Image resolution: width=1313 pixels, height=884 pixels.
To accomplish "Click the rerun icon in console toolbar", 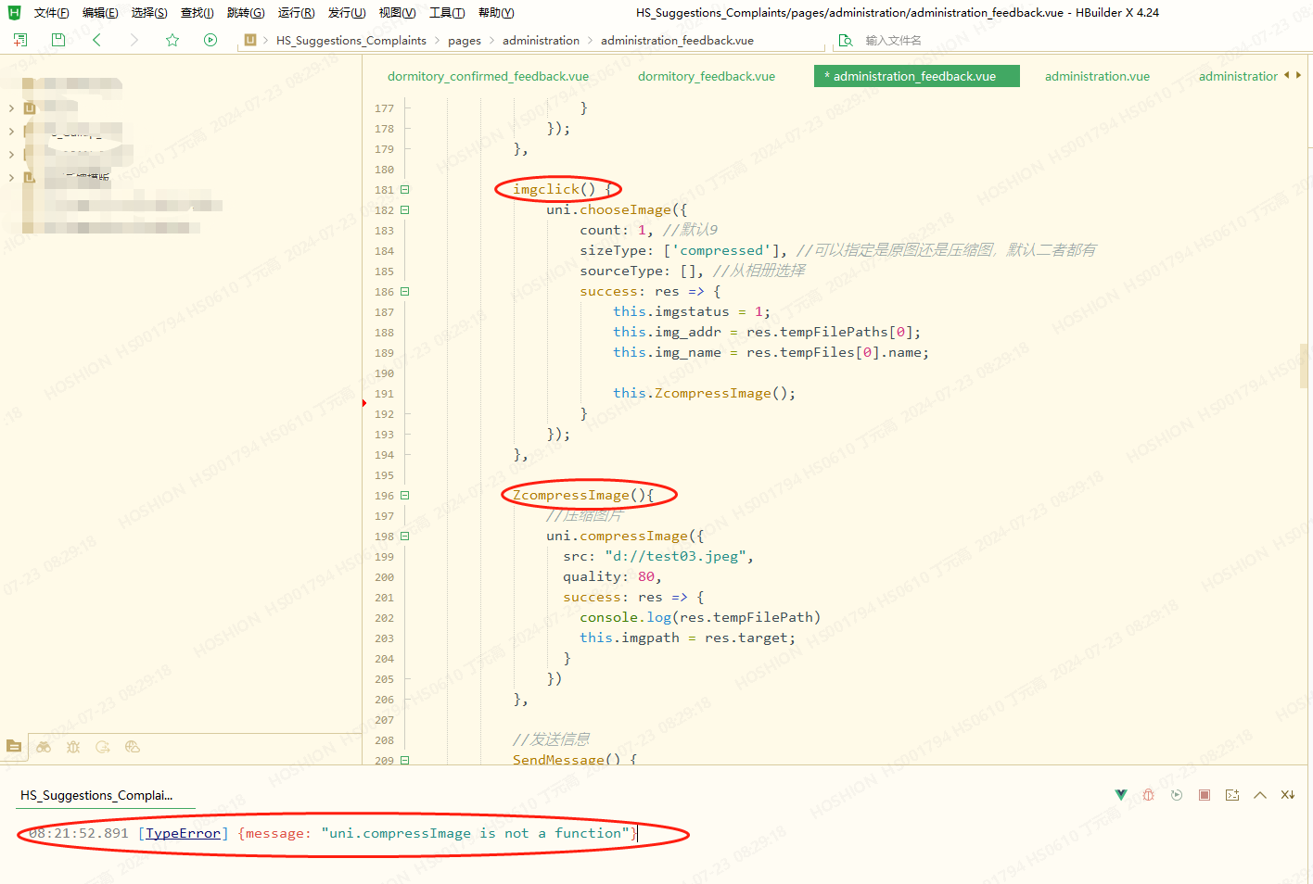I will pyautogui.click(x=1177, y=795).
